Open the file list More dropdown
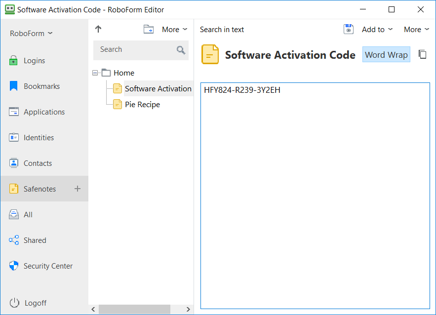Screen dimensions: 436x315 point(175,30)
